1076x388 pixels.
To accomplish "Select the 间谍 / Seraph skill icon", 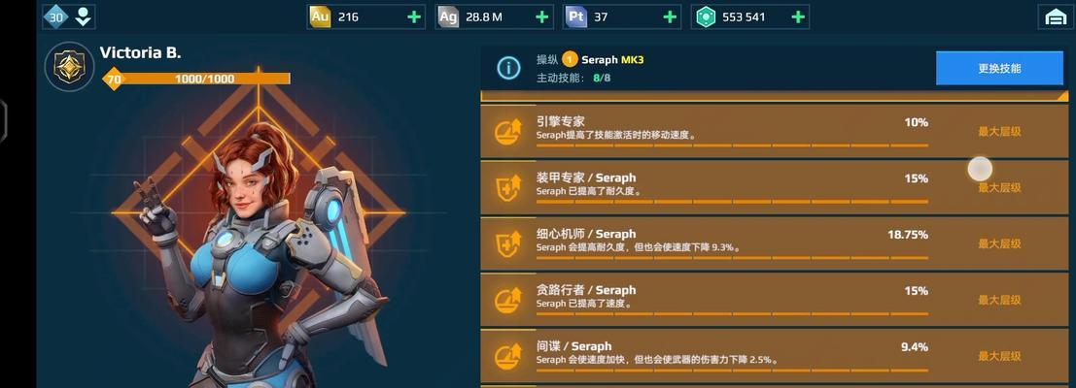I will 507,356.
